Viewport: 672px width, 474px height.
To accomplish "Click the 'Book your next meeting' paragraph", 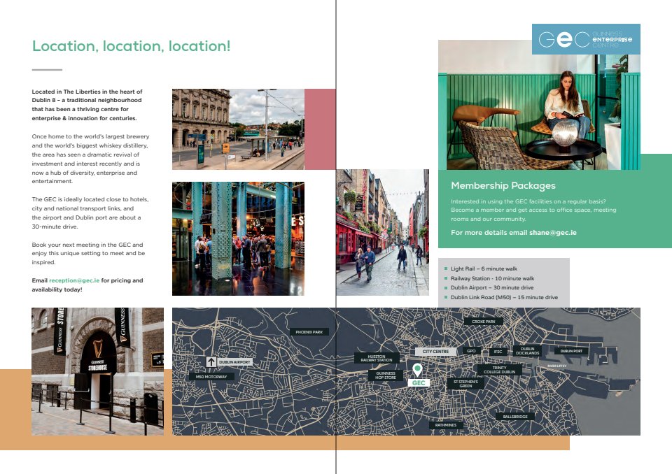I will point(88,254).
